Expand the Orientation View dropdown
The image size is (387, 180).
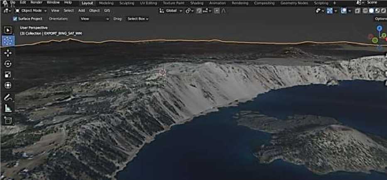[95, 19]
